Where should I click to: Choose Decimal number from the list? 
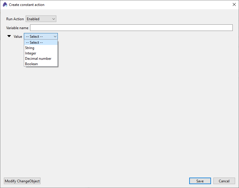38,59
